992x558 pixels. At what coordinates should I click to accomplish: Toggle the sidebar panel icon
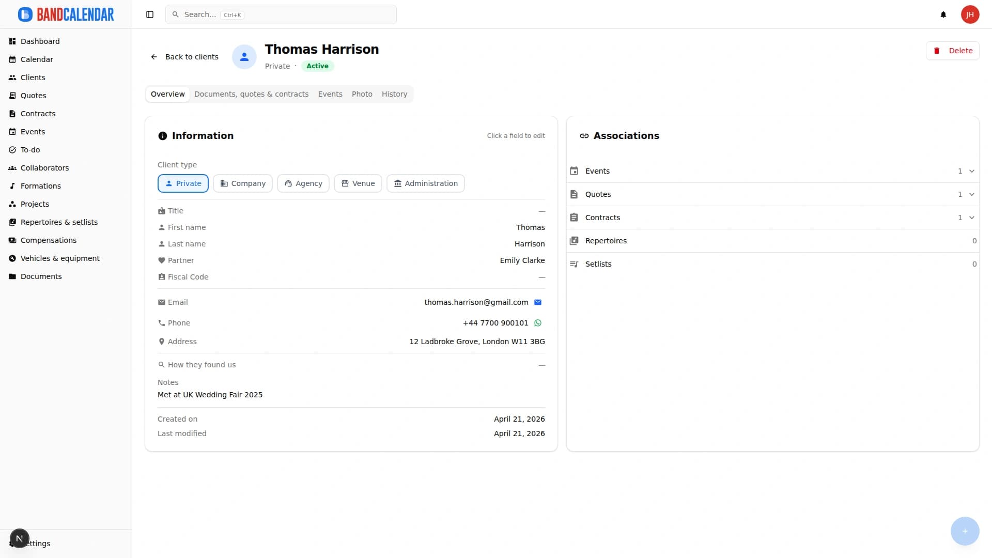[150, 14]
